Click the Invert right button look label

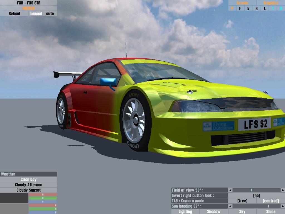[x=200, y=195]
